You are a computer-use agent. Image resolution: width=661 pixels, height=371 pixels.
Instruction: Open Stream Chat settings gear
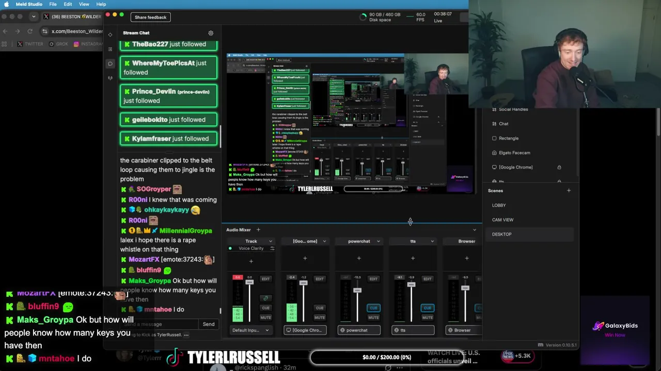(211, 33)
